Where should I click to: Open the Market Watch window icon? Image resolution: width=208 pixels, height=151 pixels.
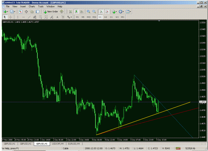[x=20, y=12]
